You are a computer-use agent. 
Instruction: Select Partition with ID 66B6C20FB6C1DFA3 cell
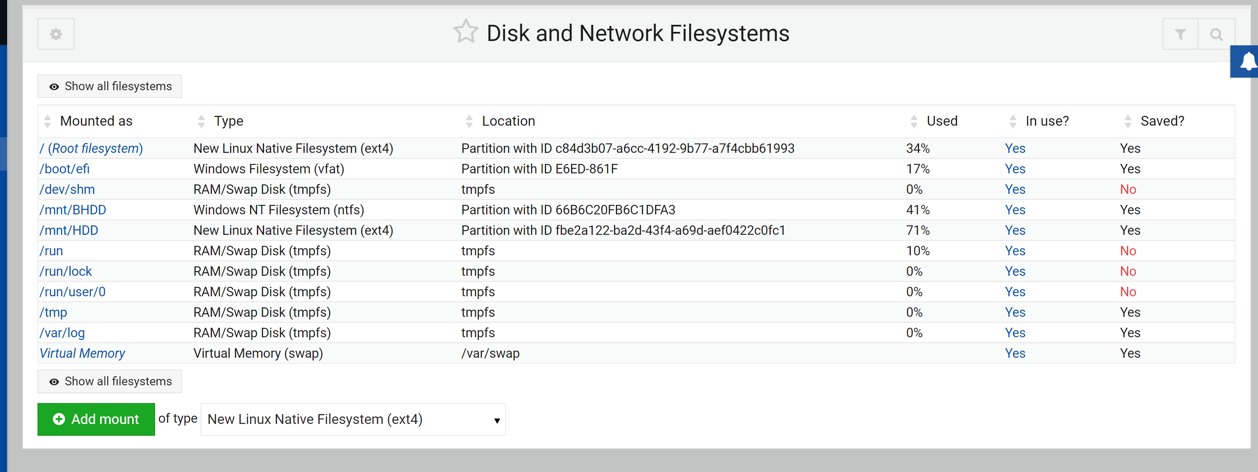[x=568, y=210]
